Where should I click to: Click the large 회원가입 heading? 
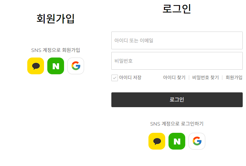(56, 18)
